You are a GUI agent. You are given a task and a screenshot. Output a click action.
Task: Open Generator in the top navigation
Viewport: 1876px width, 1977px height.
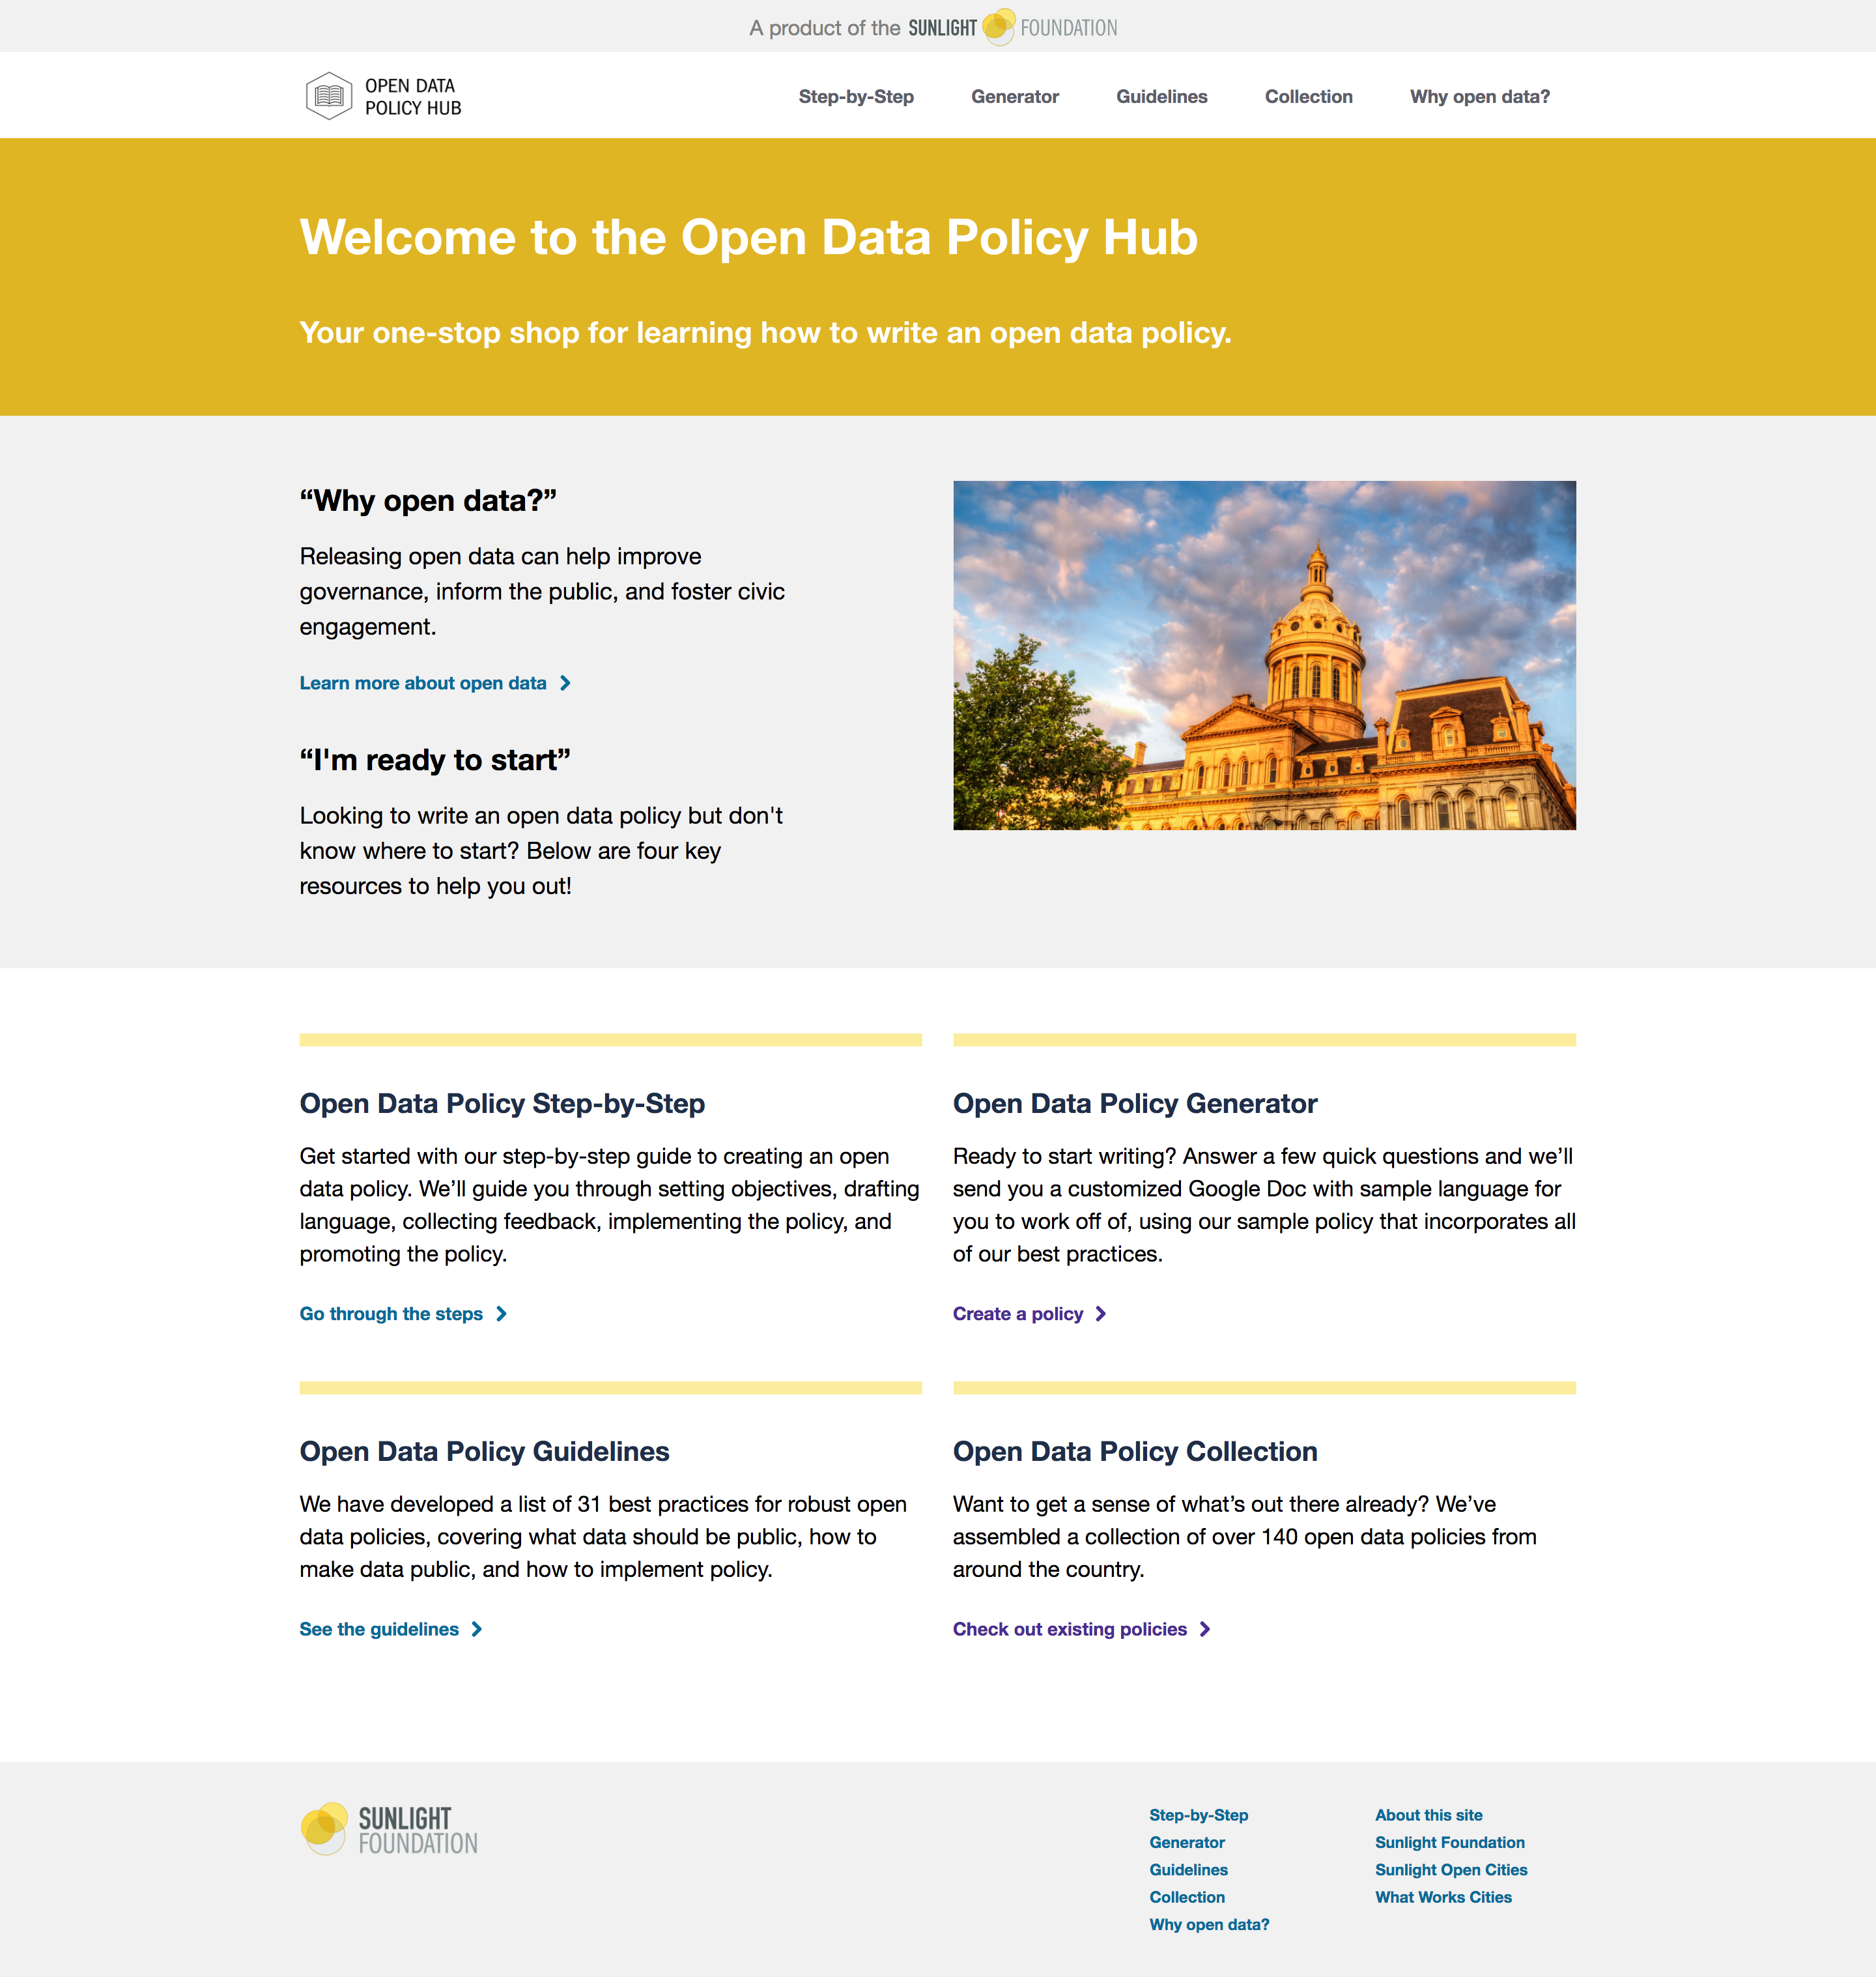tap(1015, 97)
